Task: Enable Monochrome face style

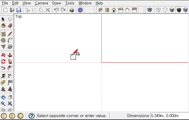Action: (x=185, y=10)
